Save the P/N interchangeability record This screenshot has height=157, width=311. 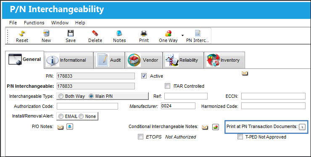(71, 36)
